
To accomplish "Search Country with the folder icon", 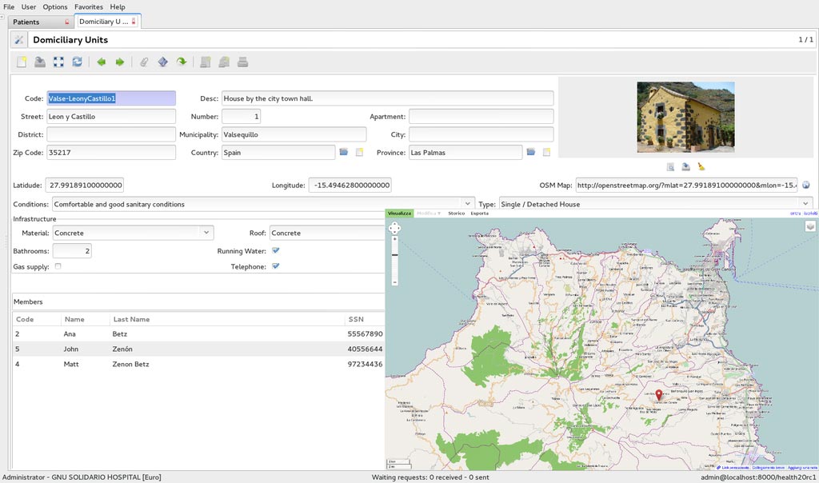I will pos(344,152).
